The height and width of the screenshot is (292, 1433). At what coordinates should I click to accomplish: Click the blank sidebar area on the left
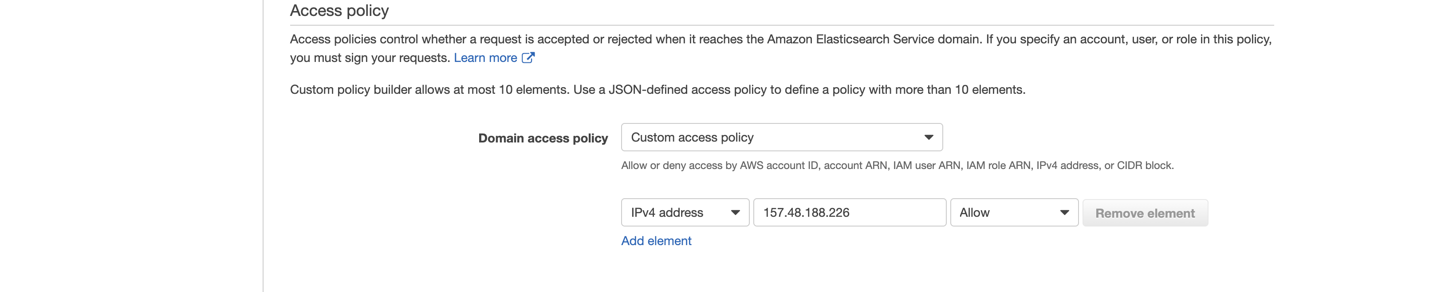(x=128, y=144)
